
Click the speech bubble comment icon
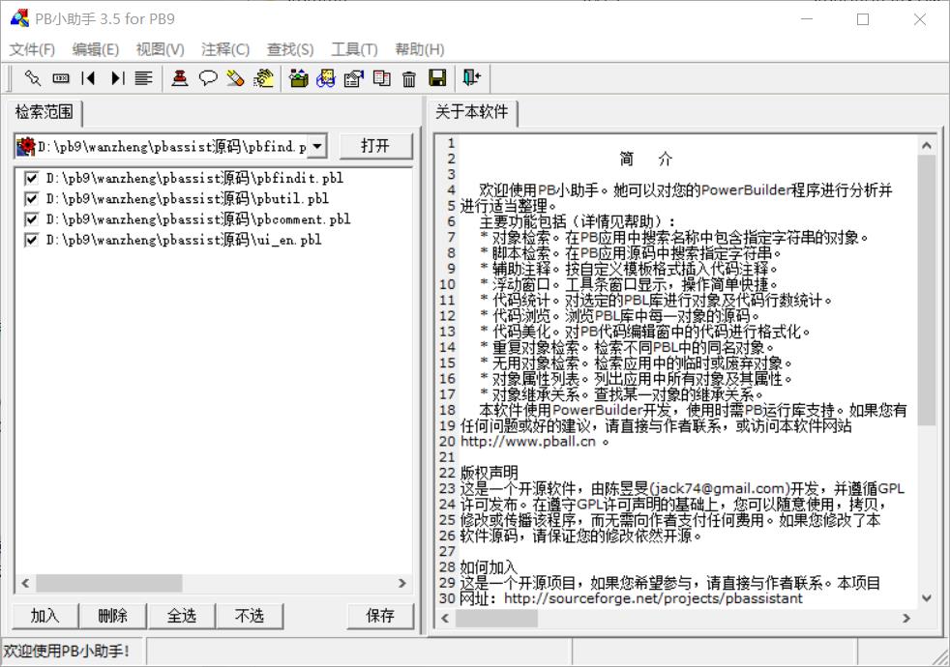pyautogui.click(x=208, y=78)
